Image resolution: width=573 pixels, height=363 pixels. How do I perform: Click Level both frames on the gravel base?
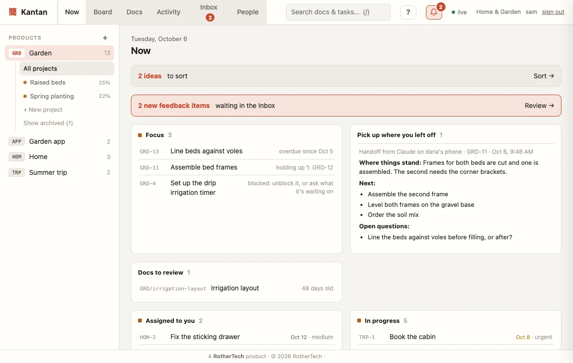point(421,204)
